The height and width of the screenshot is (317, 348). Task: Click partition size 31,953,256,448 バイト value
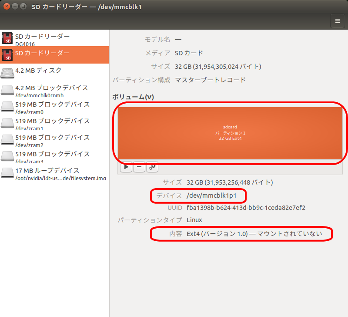[230, 182]
